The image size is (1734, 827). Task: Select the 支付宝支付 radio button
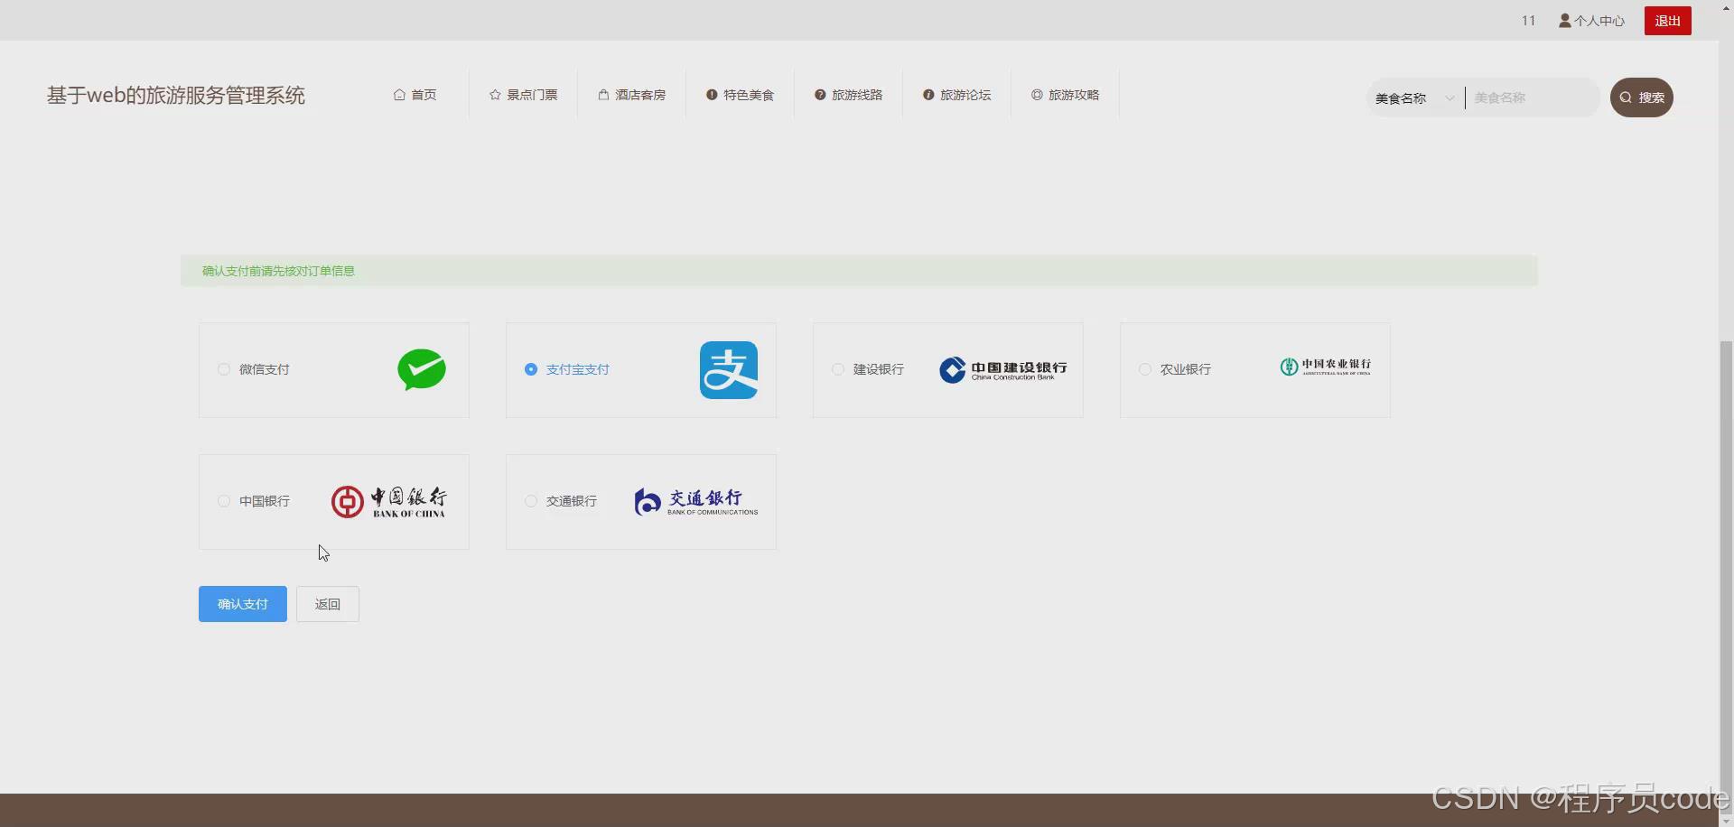click(531, 369)
